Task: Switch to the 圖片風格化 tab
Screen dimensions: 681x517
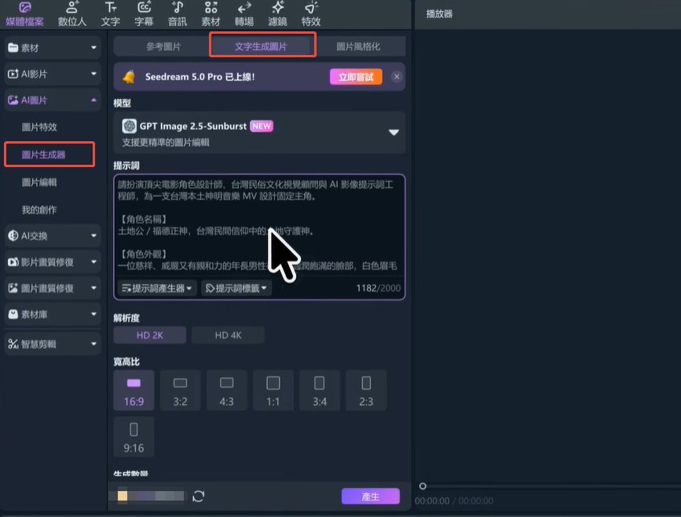Action: 358,46
